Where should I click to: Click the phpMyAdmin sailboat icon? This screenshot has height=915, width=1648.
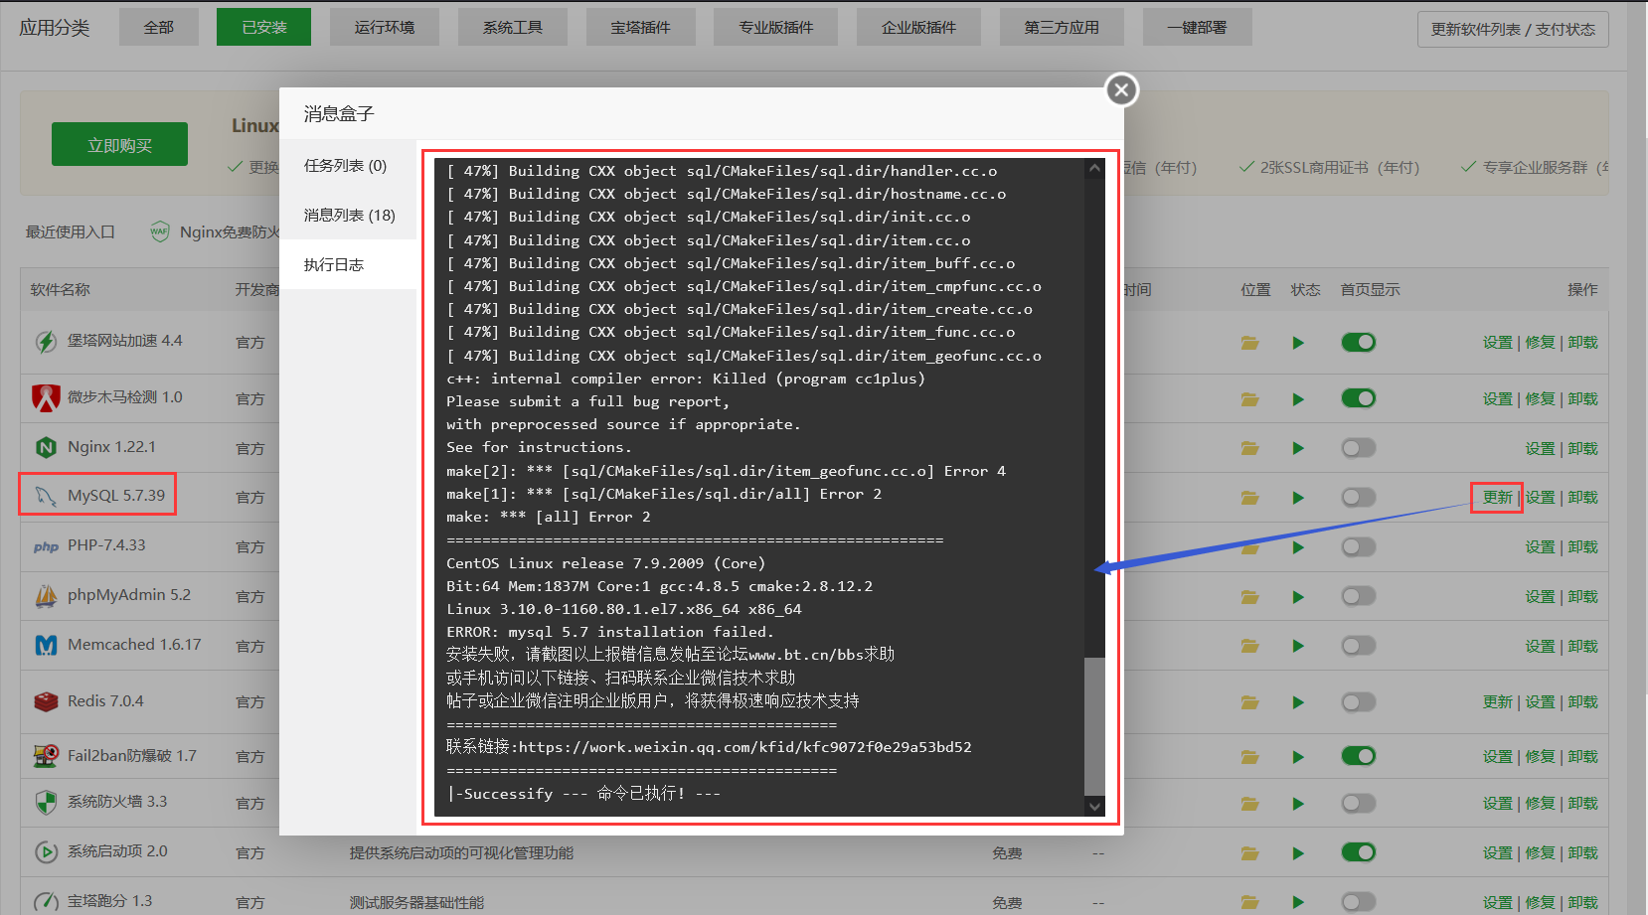click(46, 595)
